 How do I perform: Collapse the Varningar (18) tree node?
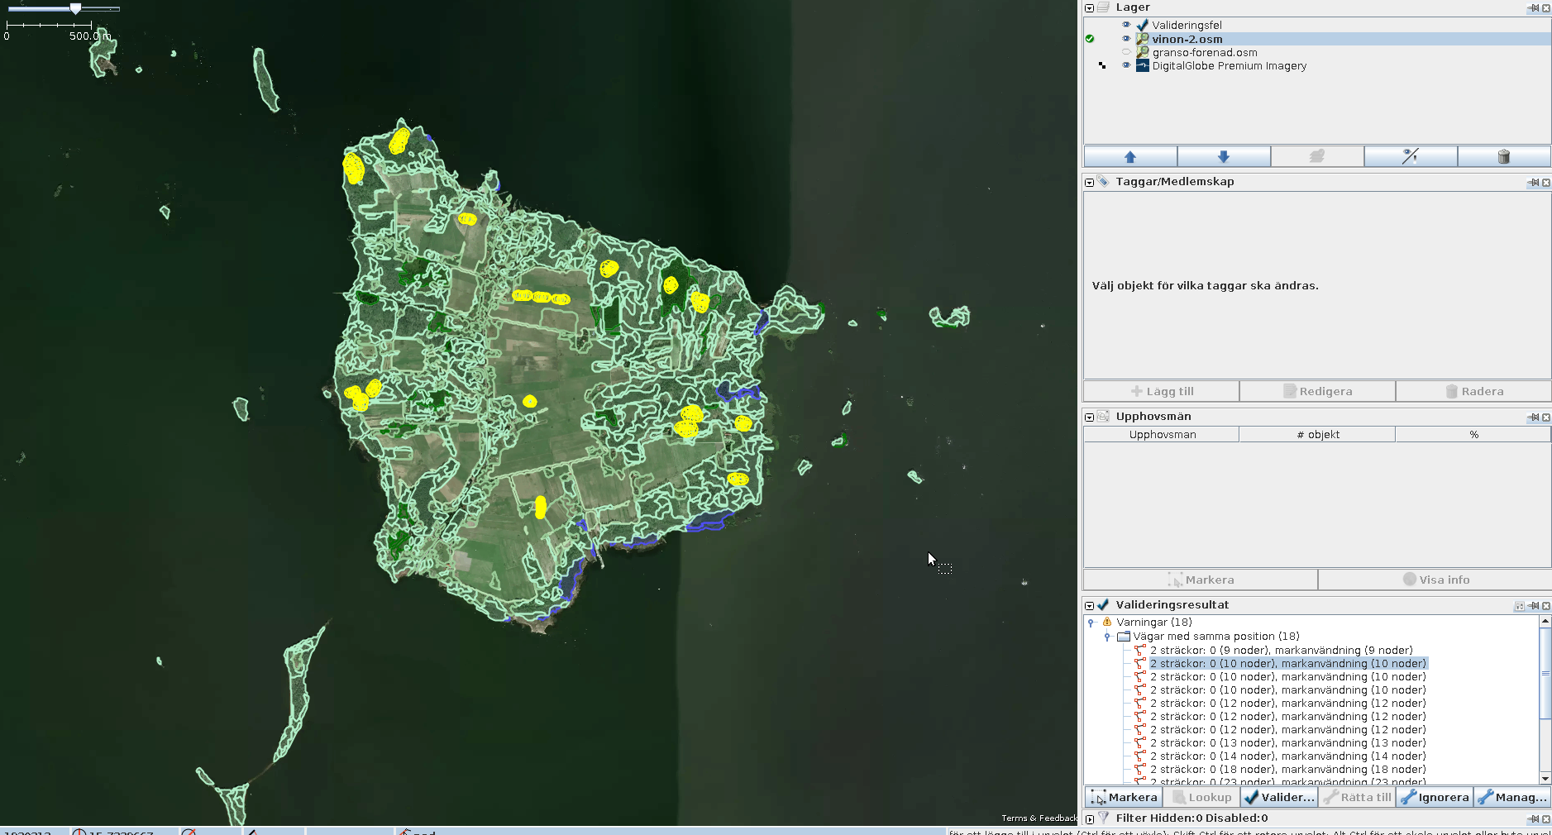tap(1091, 623)
